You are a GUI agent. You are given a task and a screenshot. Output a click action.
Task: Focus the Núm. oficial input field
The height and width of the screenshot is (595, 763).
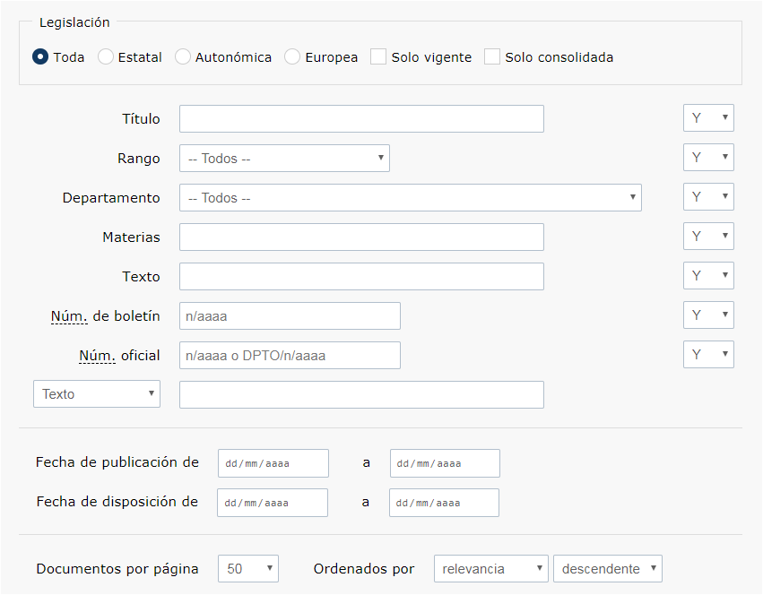[x=290, y=355]
